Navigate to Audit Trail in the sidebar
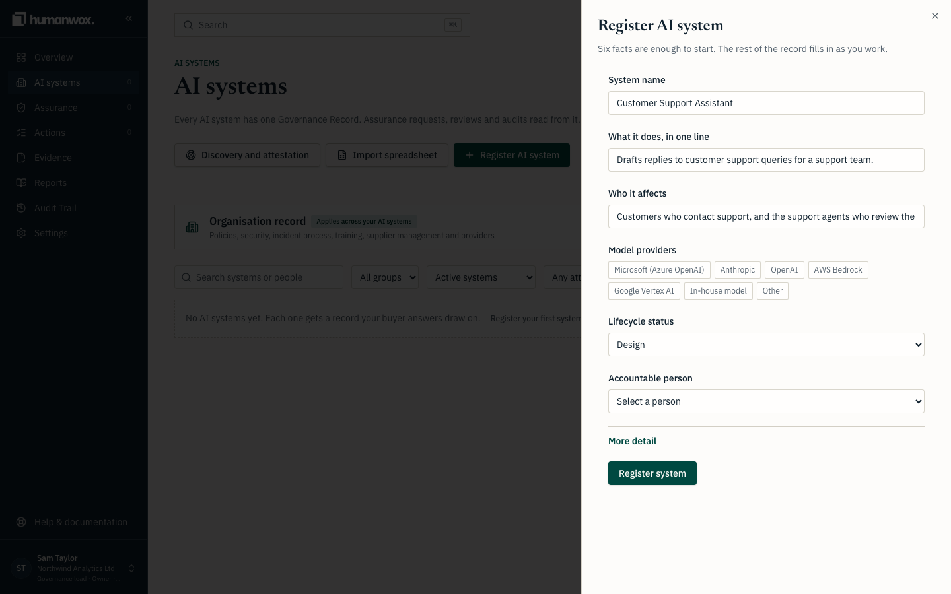Screen dimensions: 951x594 point(74,208)
